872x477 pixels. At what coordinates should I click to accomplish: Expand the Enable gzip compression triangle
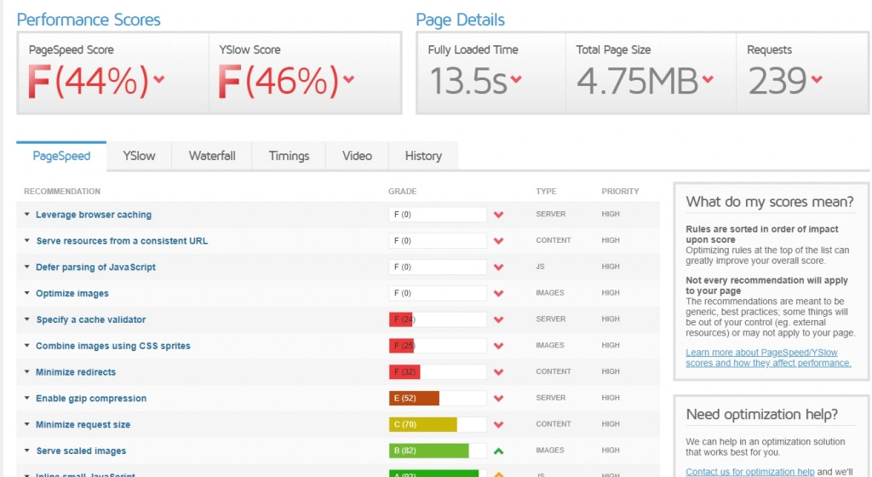[x=26, y=398]
